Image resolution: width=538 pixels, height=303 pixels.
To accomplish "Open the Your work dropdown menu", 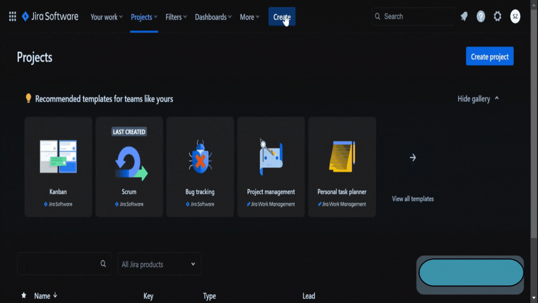I will [x=106, y=17].
